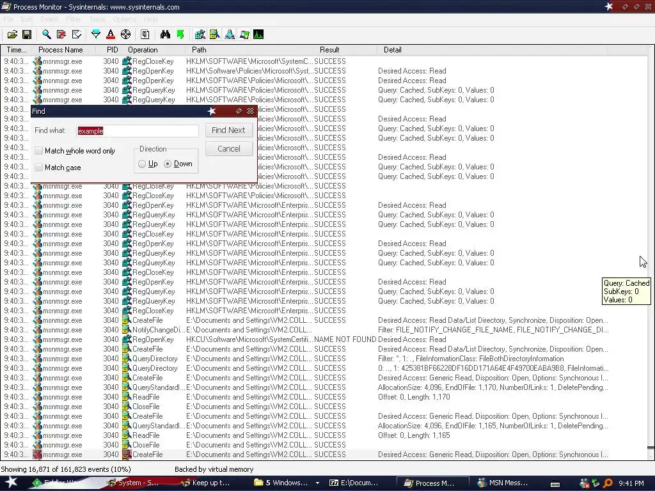
Task: Click the HKCU\Software\Microsoft\SystemCertifi... path
Action: [x=249, y=339]
